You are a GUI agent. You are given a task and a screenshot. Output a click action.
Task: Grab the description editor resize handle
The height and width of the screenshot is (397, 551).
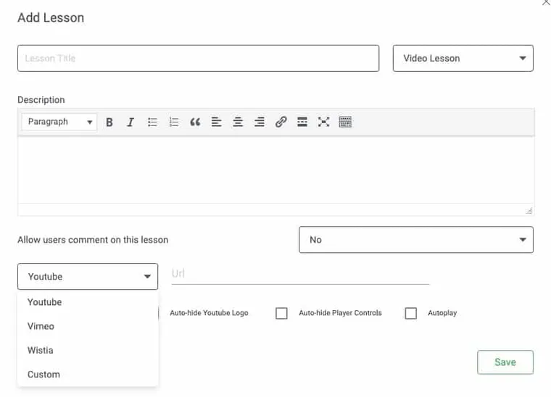click(x=529, y=211)
